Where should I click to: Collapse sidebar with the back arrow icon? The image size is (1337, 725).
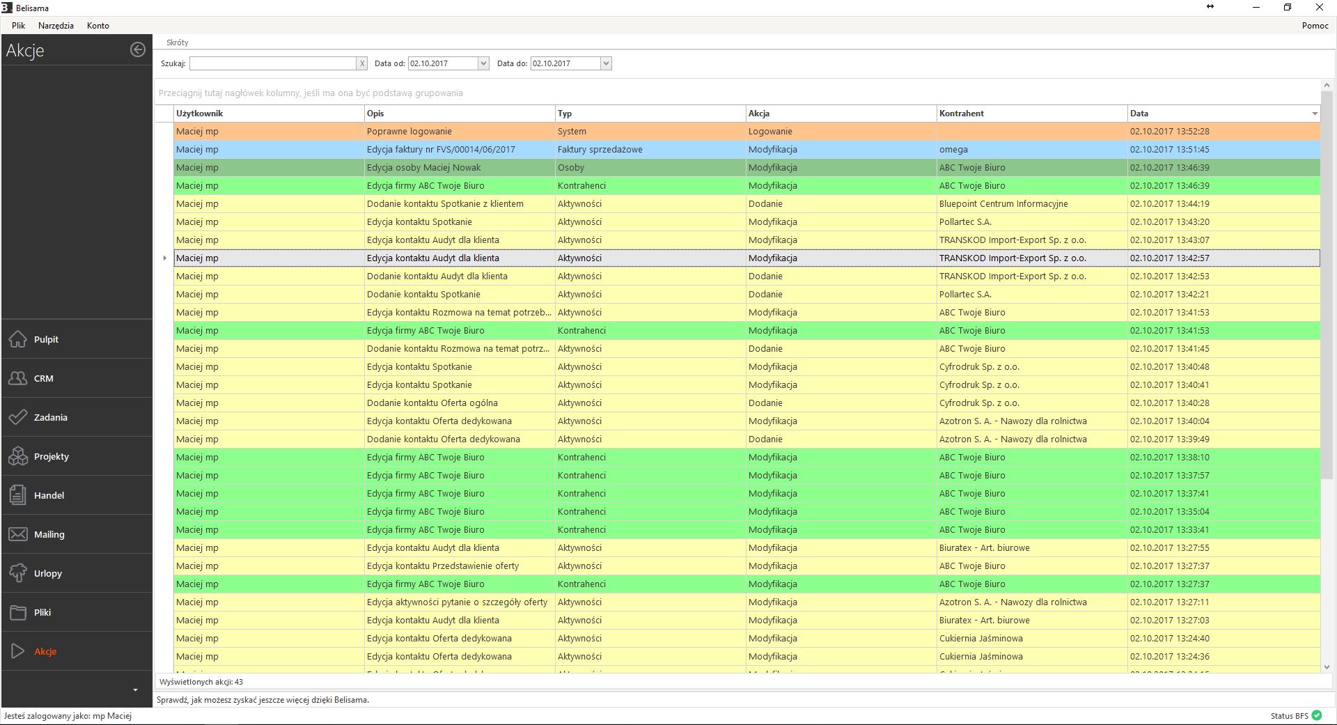[138, 49]
